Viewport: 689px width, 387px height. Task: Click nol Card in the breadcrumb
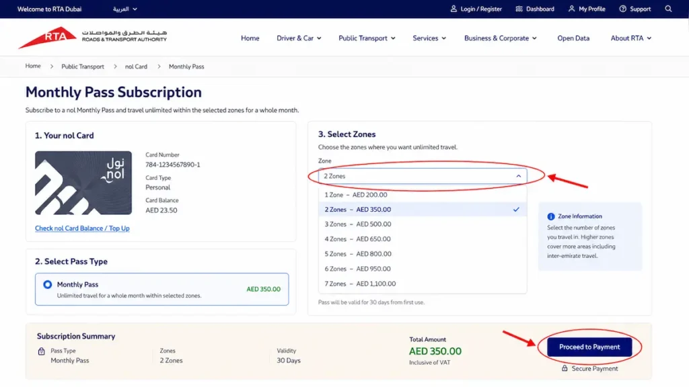coord(136,67)
